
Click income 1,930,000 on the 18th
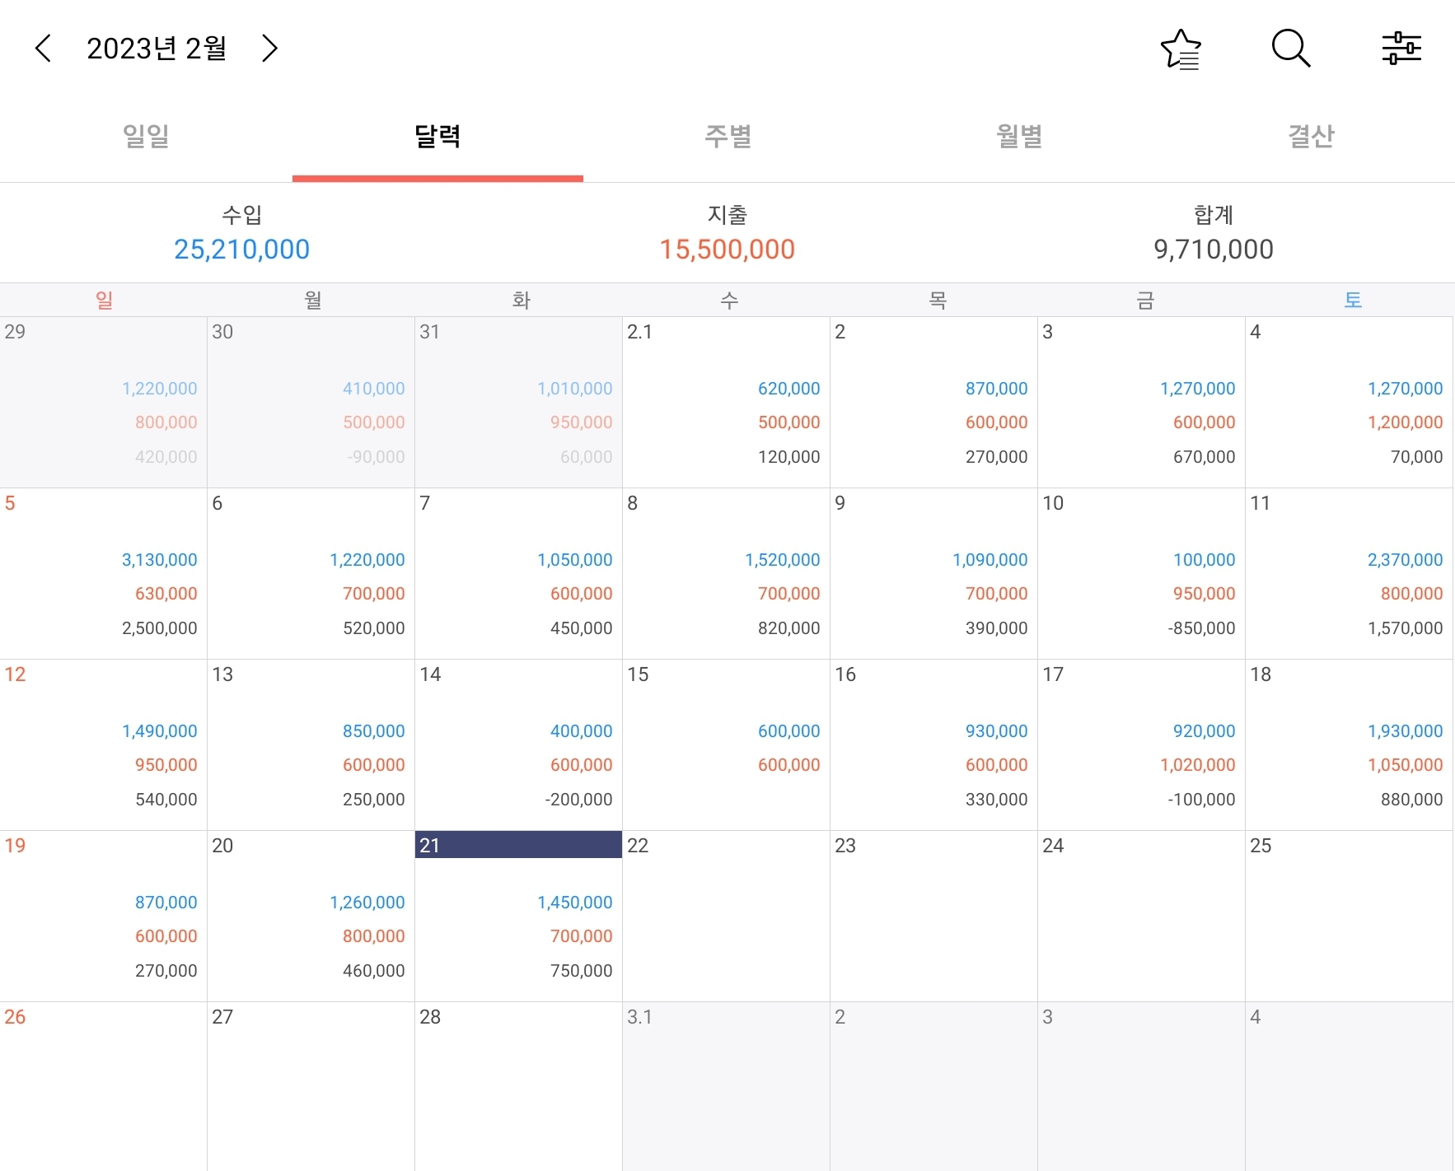(1406, 731)
